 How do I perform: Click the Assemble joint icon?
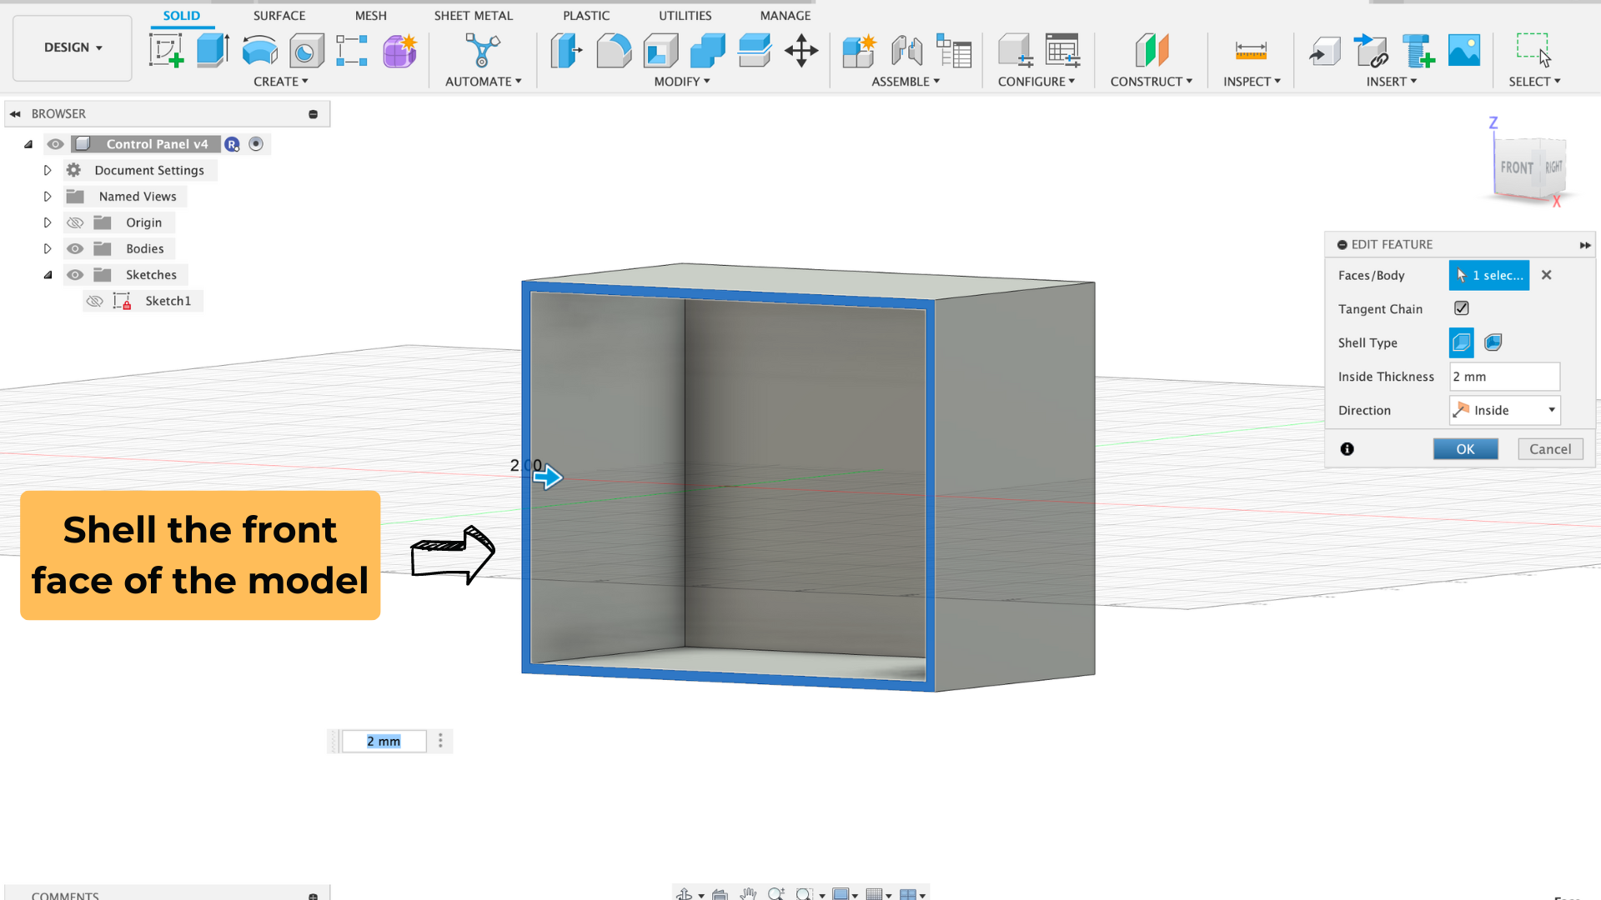pyautogui.click(x=905, y=49)
